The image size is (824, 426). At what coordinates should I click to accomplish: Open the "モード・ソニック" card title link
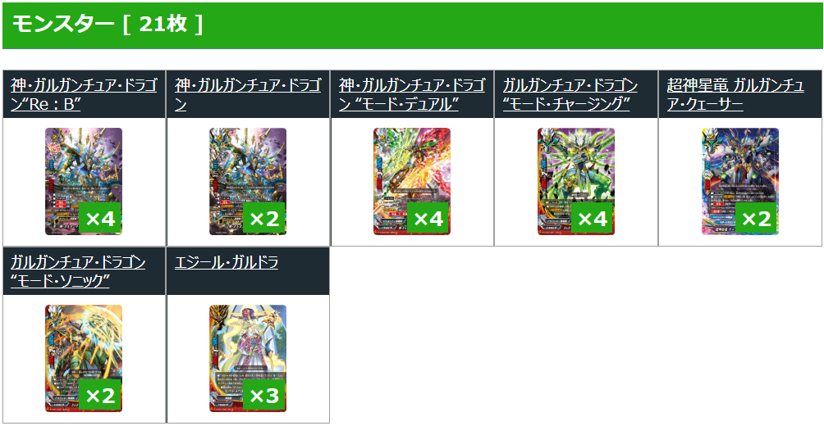(x=78, y=271)
